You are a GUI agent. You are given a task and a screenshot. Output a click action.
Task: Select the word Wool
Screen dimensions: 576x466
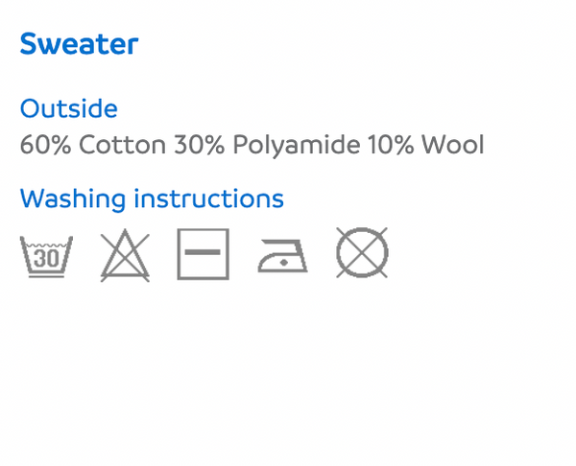[453, 145]
